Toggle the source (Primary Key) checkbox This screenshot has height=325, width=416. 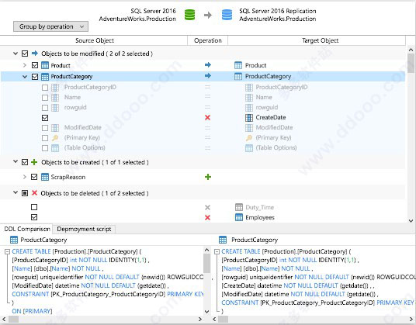click(45, 138)
